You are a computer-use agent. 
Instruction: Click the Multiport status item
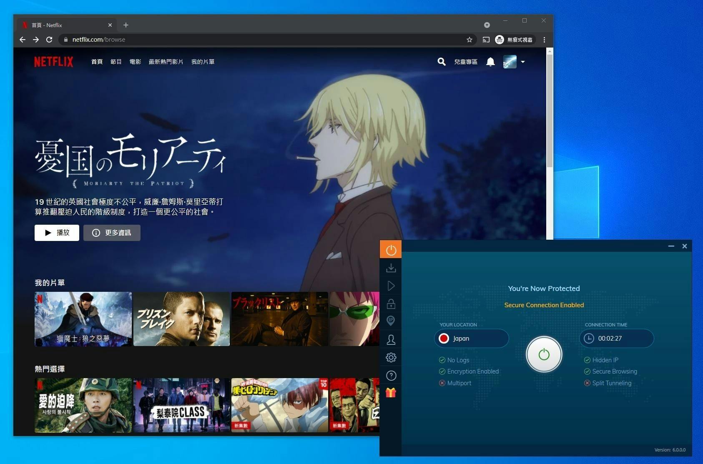click(455, 383)
